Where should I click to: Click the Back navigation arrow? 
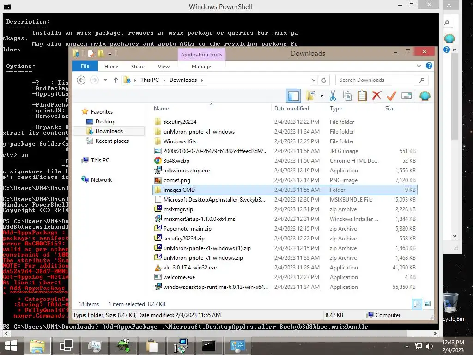(81, 80)
